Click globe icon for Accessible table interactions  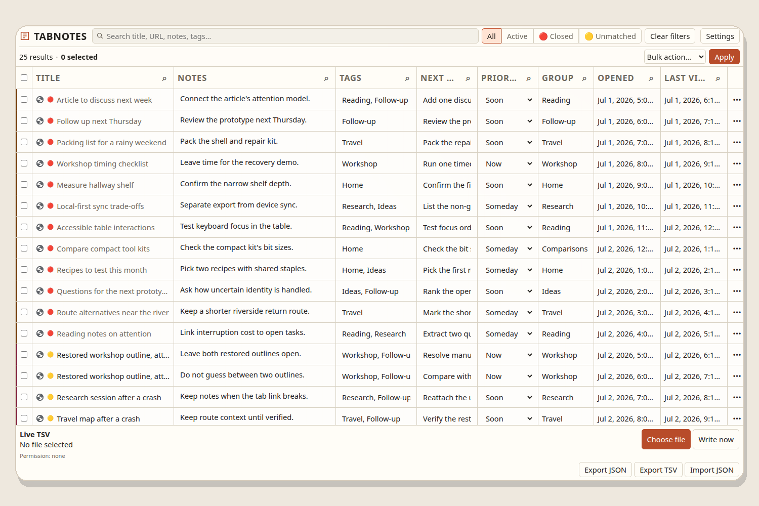click(40, 227)
